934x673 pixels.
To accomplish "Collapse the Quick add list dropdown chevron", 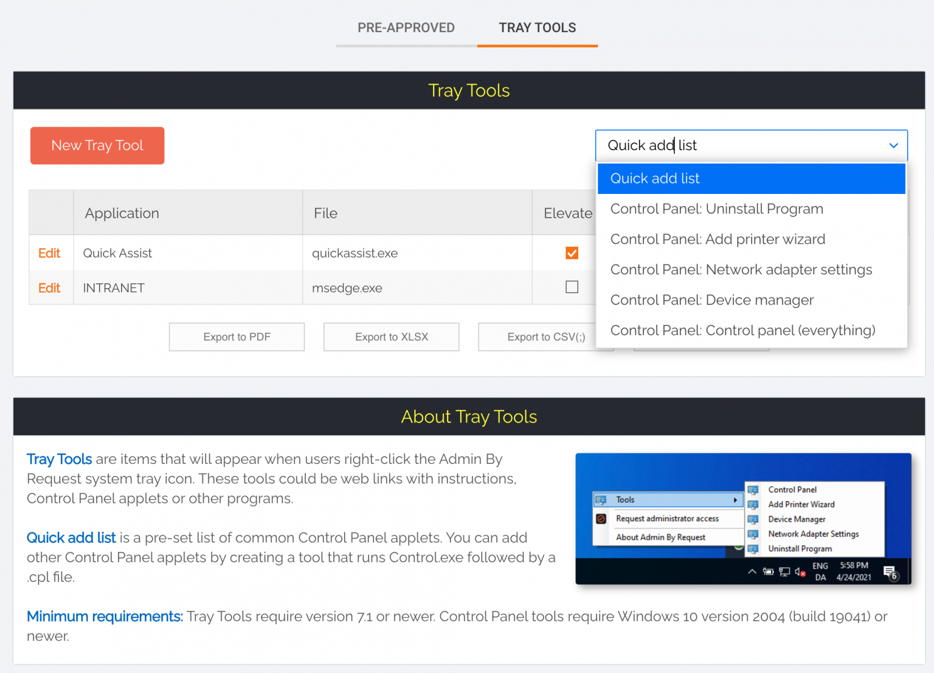I will pos(893,145).
